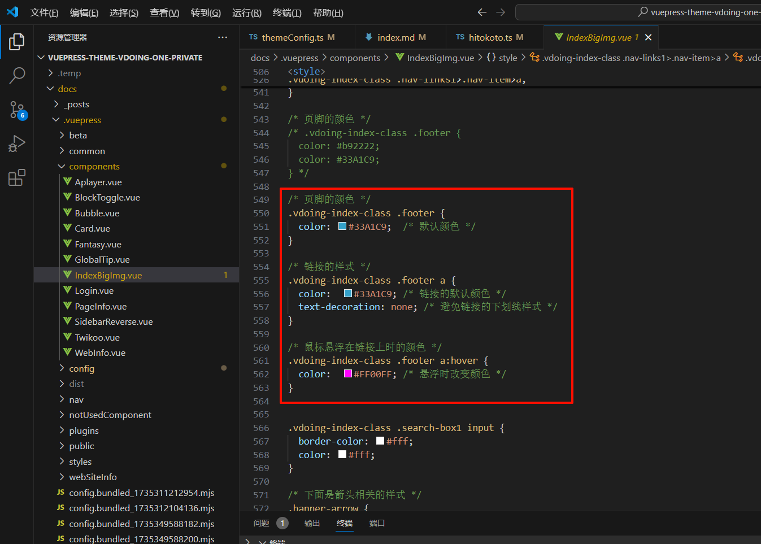Expand the beta folder

[x=136, y=135]
